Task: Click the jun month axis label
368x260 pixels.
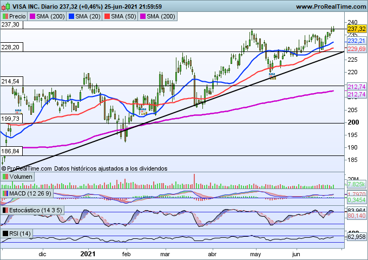Action: coord(296,254)
